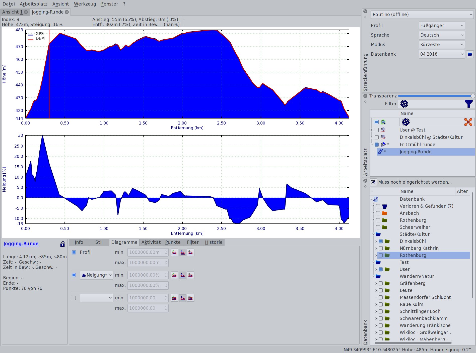Screen dimensions: 476x353
Task: Uncheck the Profil checkbox in Diagramme
Action: (74, 252)
